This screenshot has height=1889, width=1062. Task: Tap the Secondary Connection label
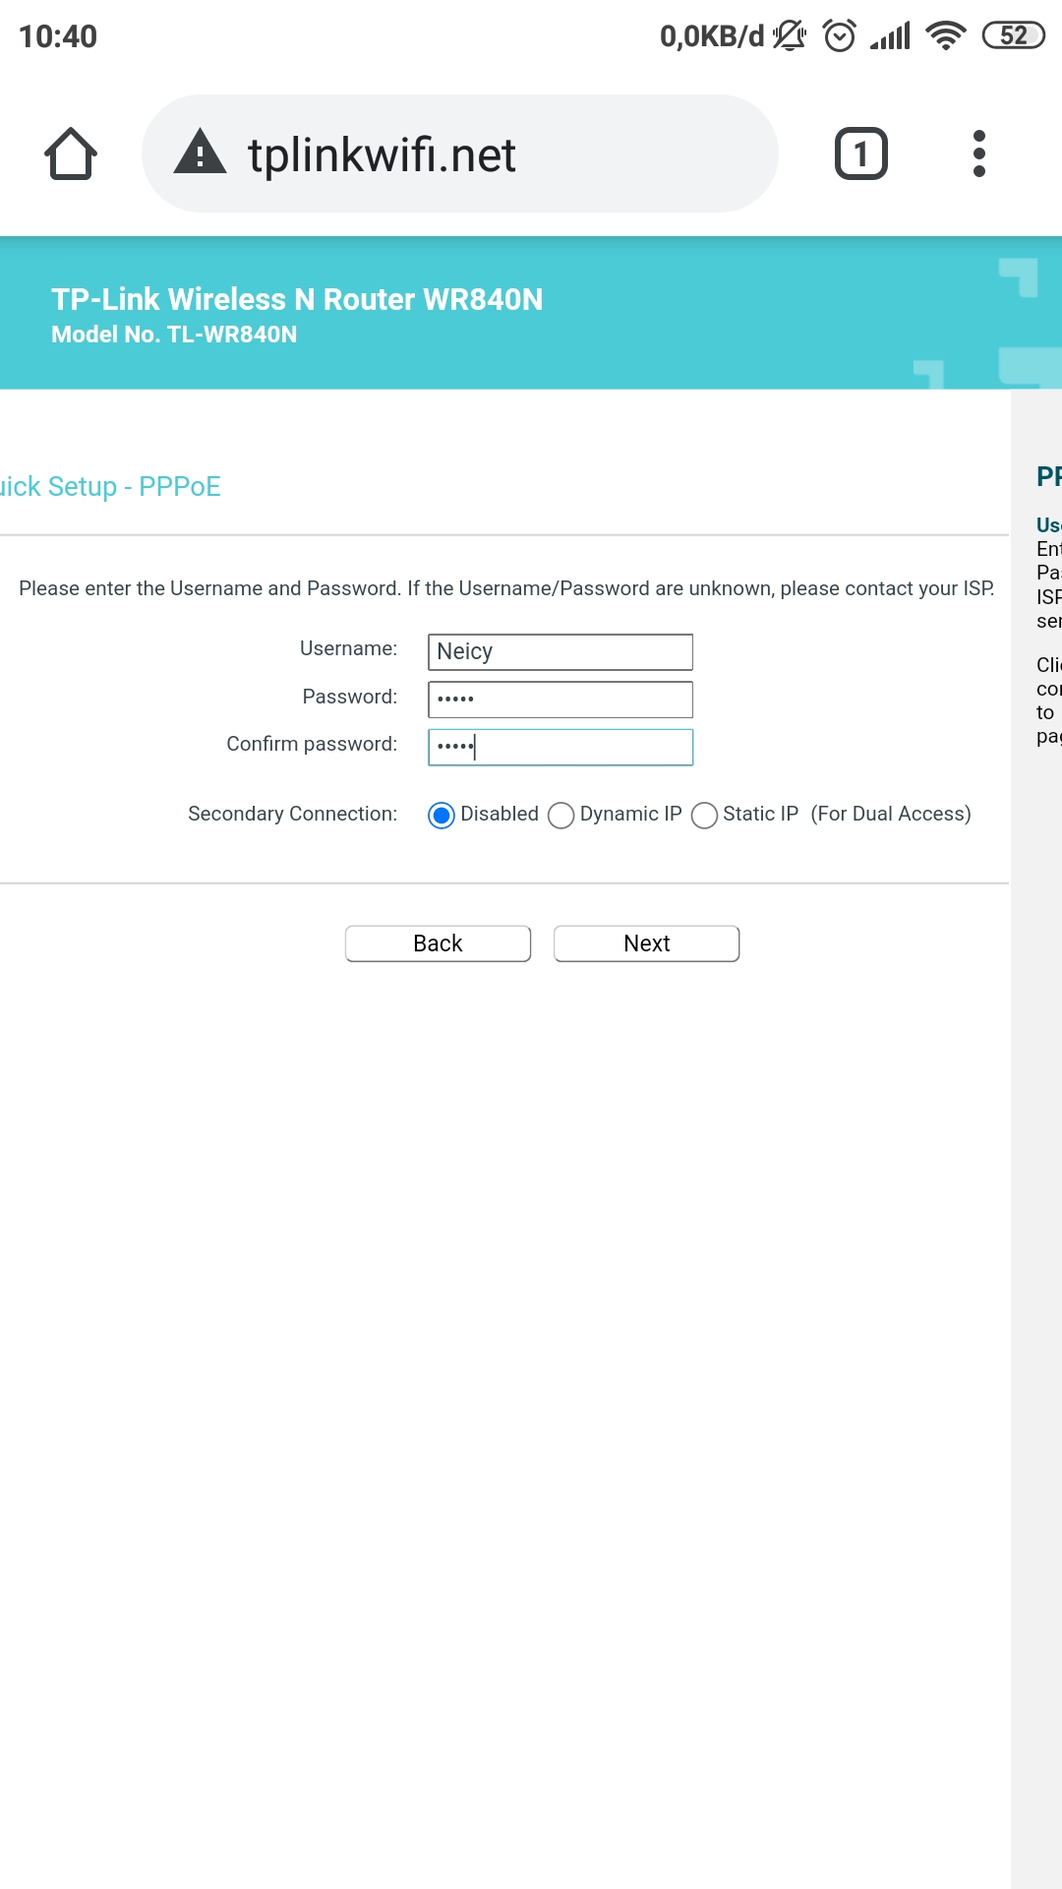292,814
